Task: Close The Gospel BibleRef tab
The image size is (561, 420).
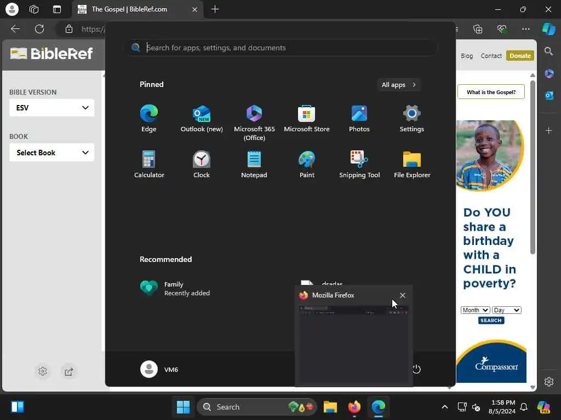Action: click(x=194, y=9)
